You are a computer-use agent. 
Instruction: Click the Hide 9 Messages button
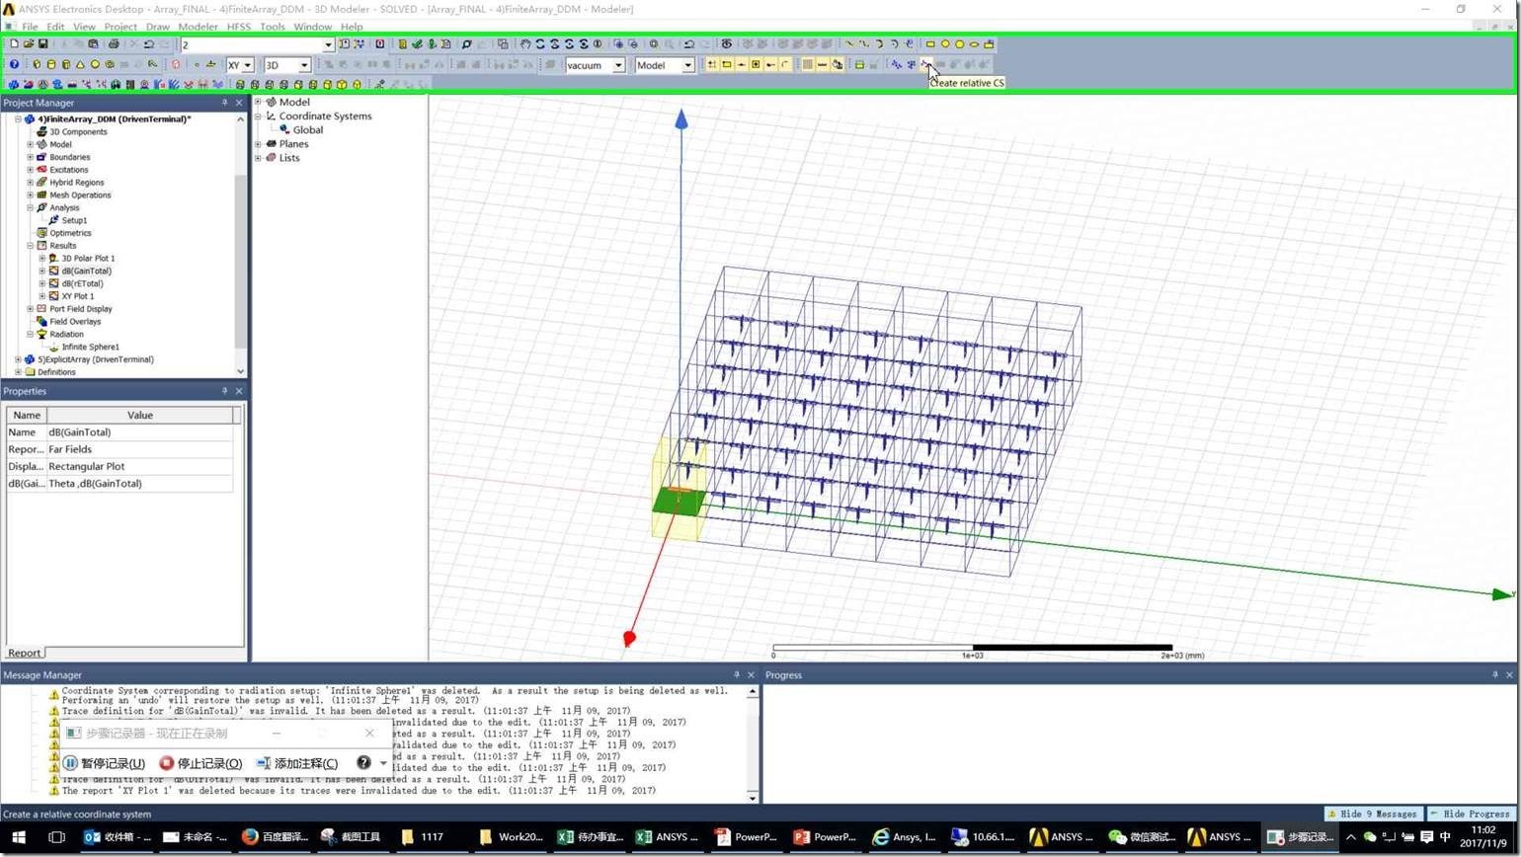[1373, 814]
